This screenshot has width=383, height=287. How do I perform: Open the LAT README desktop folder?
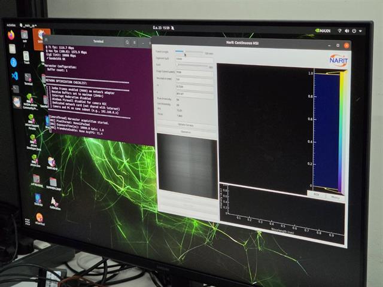pos(37,181)
